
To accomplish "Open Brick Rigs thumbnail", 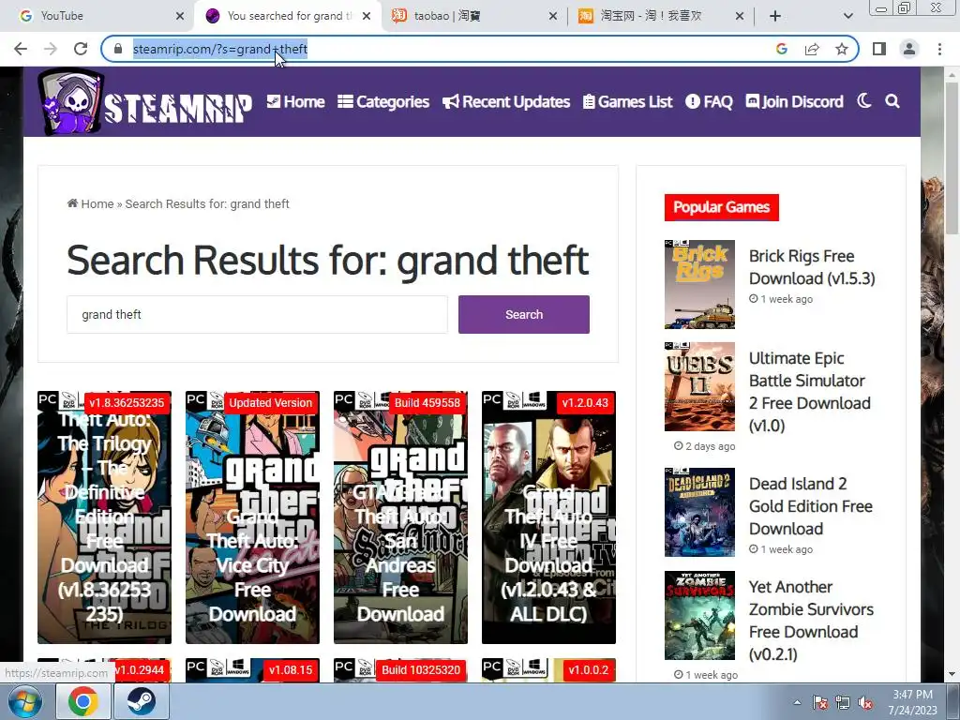I will (x=699, y=284).
